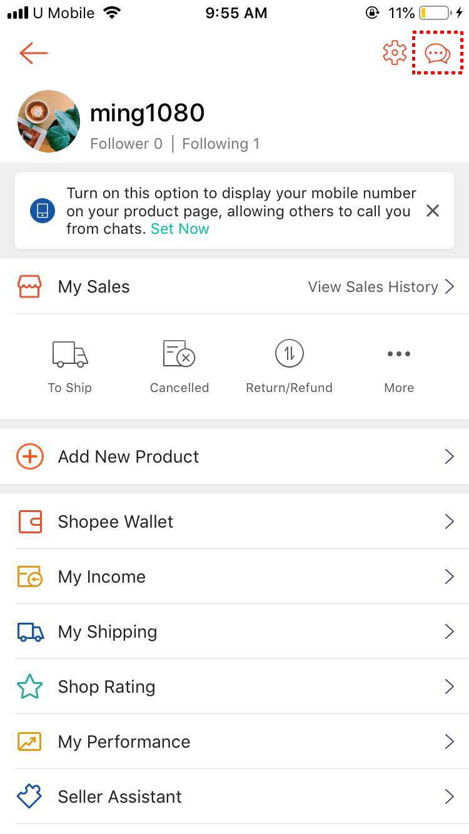Tap the Add New Product plus icon
The width and height of the screenshot is (469, 834).
[x=30, y=456]
